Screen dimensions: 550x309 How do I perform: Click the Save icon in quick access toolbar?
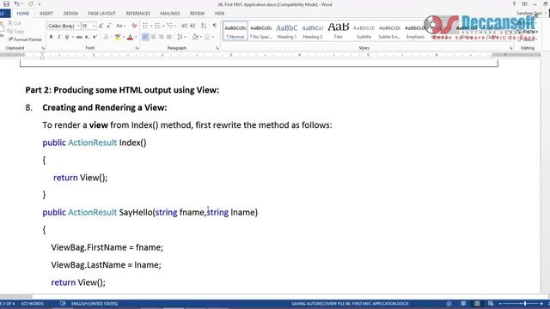point(6,4)
